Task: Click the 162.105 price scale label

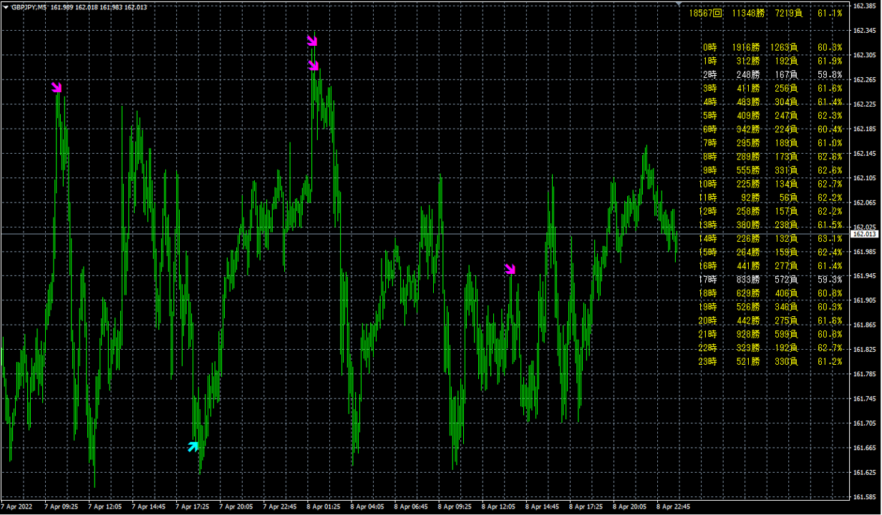Action: pyautogui.click(x=866, y=177)
